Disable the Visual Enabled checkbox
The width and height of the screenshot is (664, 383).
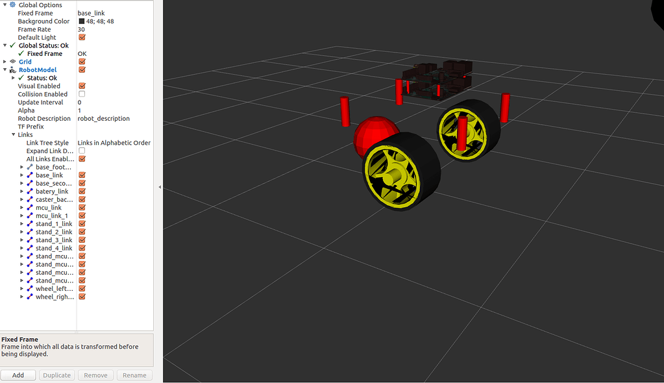coord(80,86)
